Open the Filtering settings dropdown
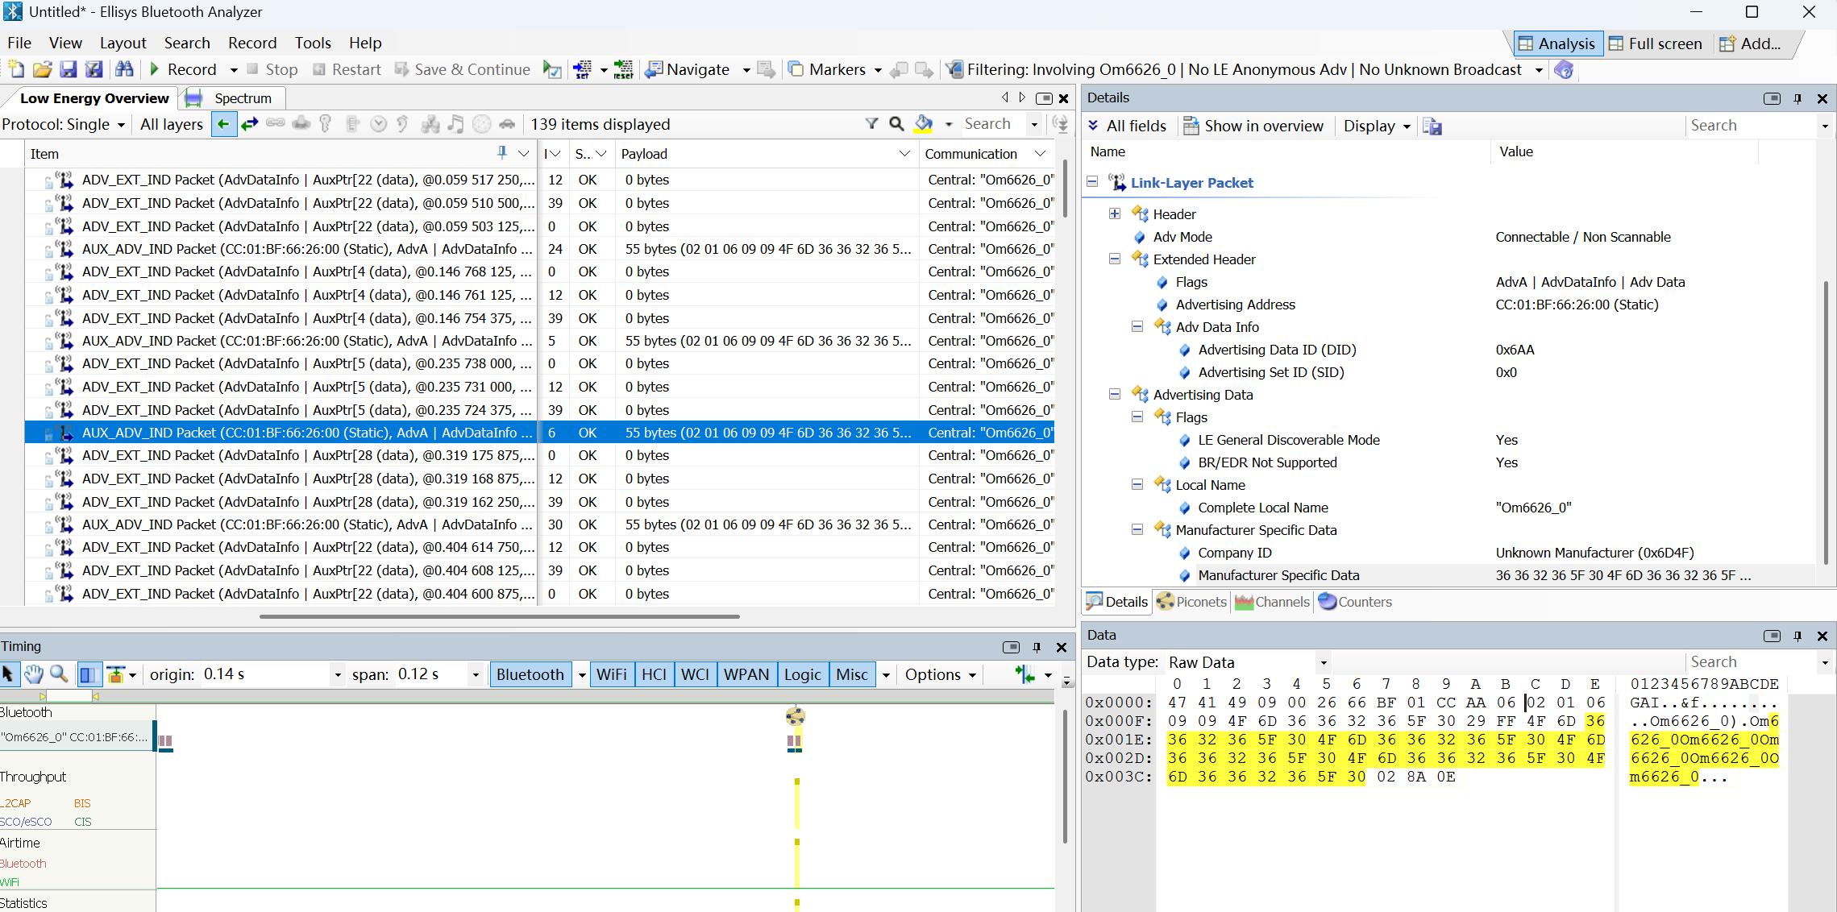This screenshot has width=1837, height=912. [x=1539, y=70]
